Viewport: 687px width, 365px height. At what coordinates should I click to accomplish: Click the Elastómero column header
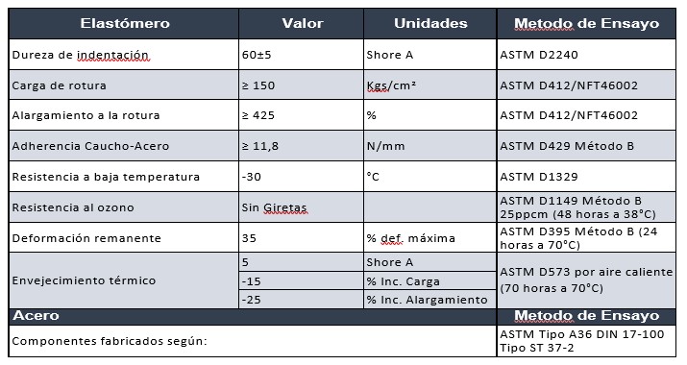[124, 24]
